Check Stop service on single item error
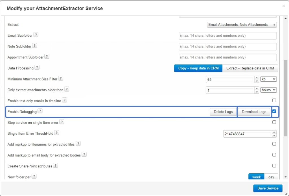The height and width of the screenshot is (196, 289). (x=274, y=122)
